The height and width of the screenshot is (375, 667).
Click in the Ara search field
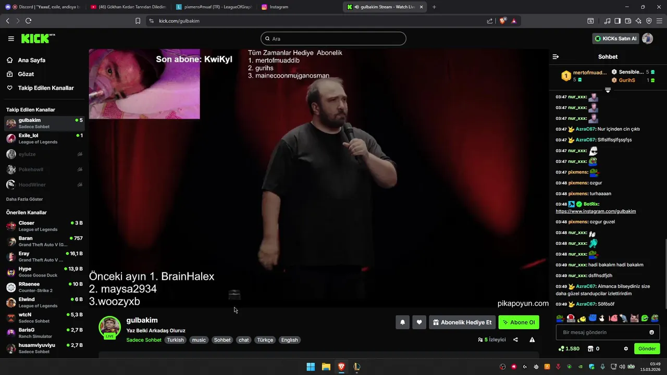[333, 39]
